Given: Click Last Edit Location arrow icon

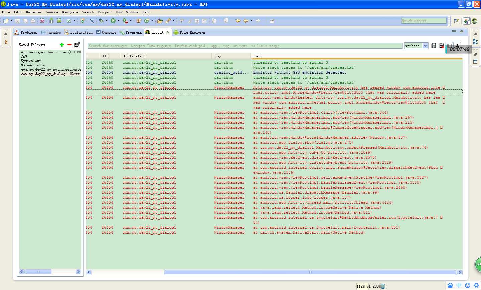Looking at the screenshot, I should click(238, 21).
